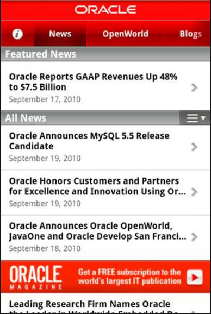Select the 'Get a FREE subscription' banner text
211x314 pixels.
[x=129, y=277]
